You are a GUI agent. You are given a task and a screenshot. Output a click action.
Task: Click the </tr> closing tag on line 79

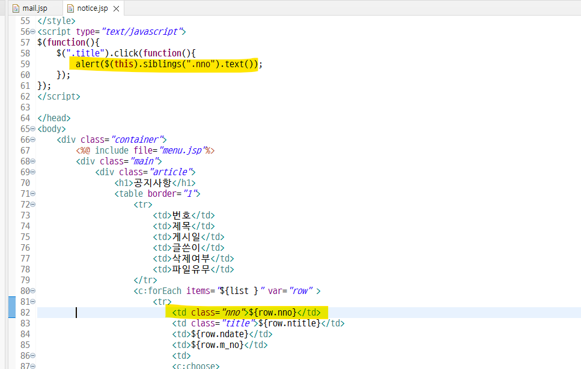(145, 280)
